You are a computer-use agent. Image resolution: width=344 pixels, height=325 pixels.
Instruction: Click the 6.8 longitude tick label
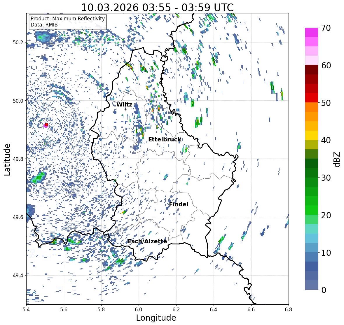(x=289, y=310)
